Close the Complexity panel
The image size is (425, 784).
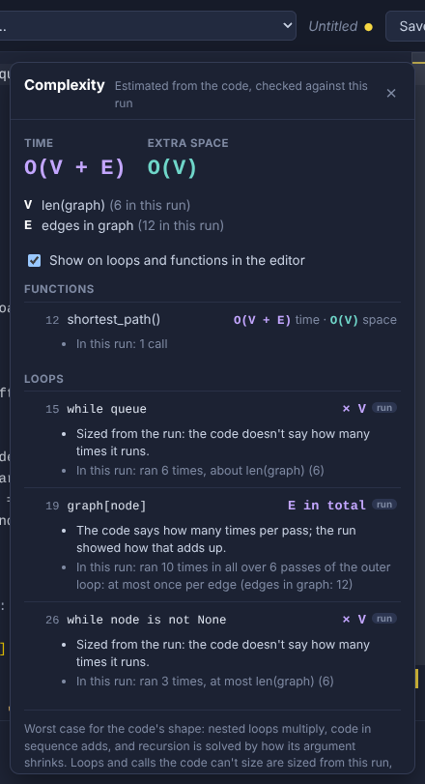point(391,94)
